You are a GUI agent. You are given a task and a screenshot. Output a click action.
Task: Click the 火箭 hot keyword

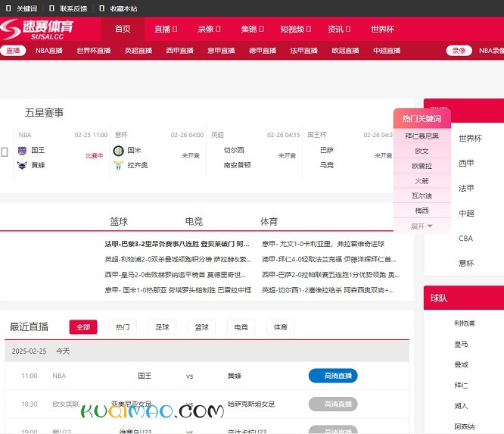pyautogui.click(x=422, y=181)
